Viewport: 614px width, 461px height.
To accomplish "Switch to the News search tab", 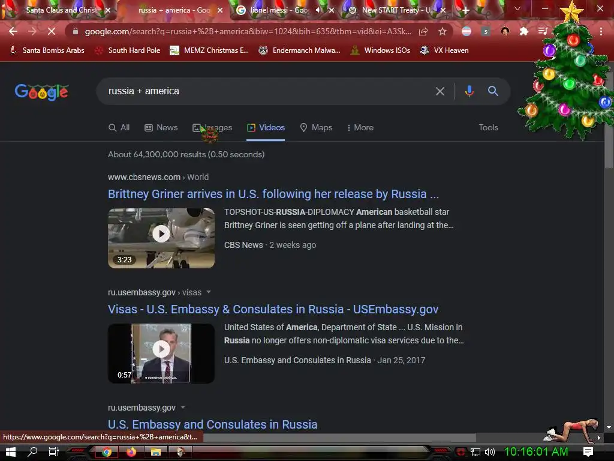I will tap(161, 128).
